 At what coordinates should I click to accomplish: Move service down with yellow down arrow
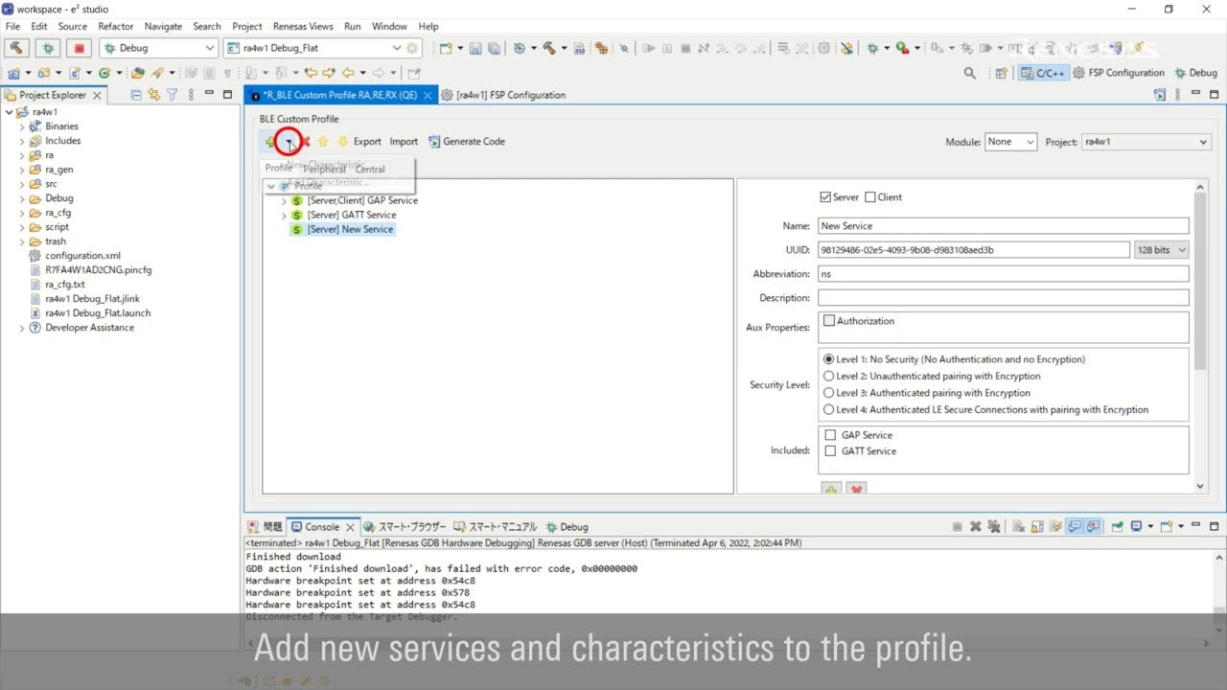tap(342, 142)
